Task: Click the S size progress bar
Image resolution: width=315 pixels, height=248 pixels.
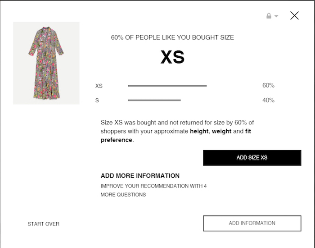Action: (154, 100)
